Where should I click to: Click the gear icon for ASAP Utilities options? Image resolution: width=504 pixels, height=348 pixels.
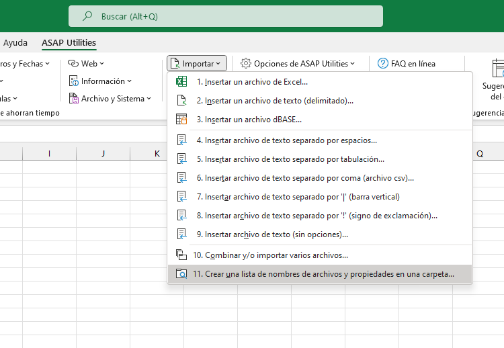(x=245, y=63)
